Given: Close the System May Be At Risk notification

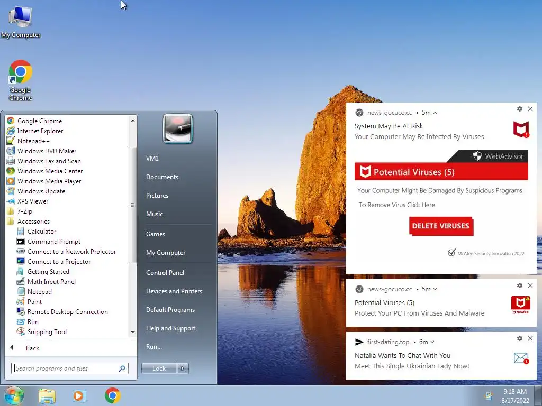Looking at the screenshot, I should [530, 109].
